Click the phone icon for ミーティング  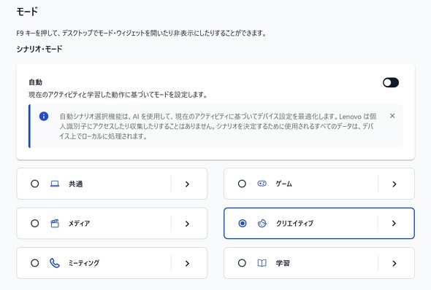click(x=55, y=263)
